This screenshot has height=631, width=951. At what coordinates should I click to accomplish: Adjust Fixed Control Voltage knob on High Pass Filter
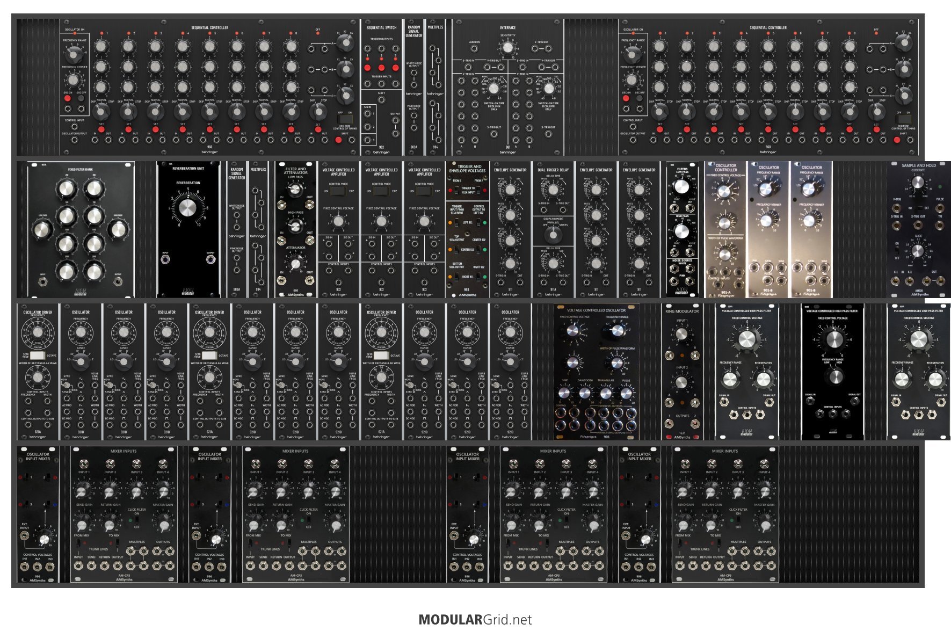833,339
